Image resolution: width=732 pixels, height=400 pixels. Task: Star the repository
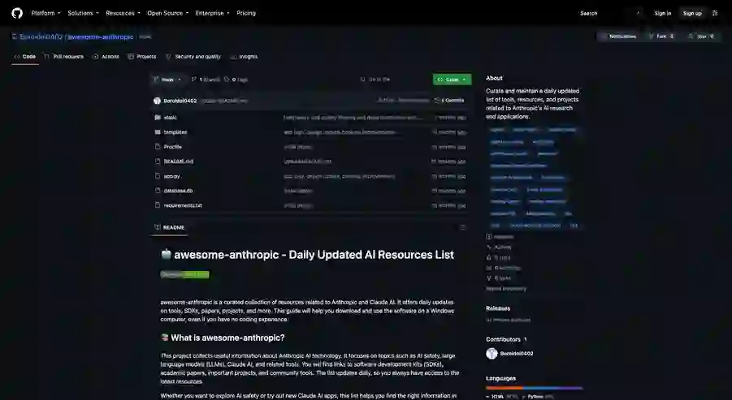point(701,37)
